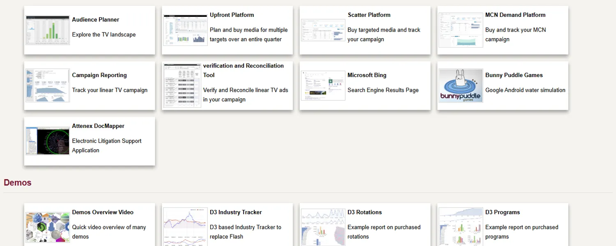Open the MCN Demand Platform thumbnail
The height and width of the screenshot is (246, 616).
[x=461, y=30]
